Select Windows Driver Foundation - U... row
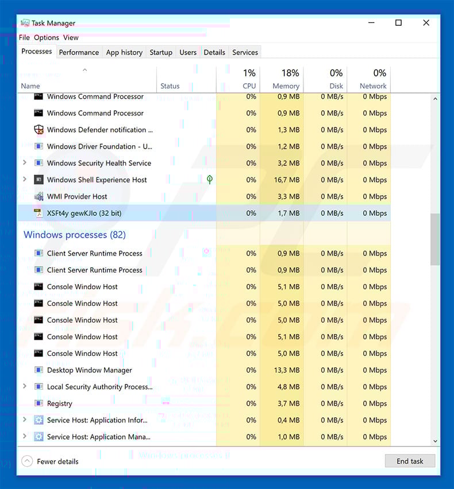 point(204,146)
